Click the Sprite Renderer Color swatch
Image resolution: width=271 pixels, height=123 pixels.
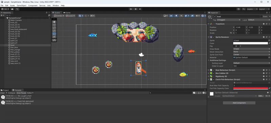250,43
